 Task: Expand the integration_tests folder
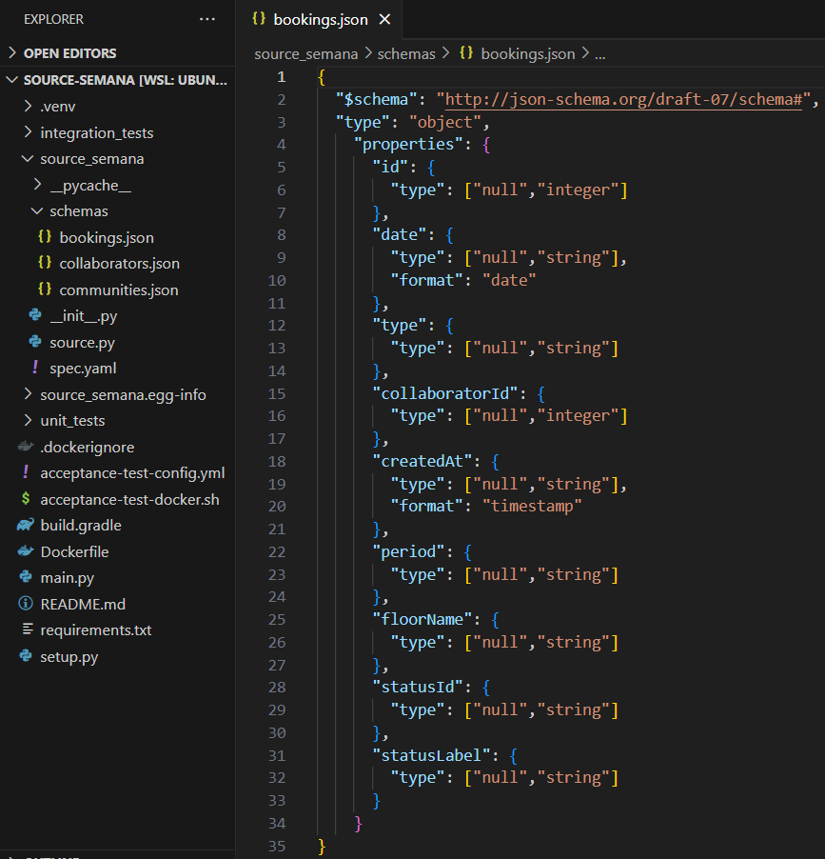pyautogui.click(x=28, y=133)
